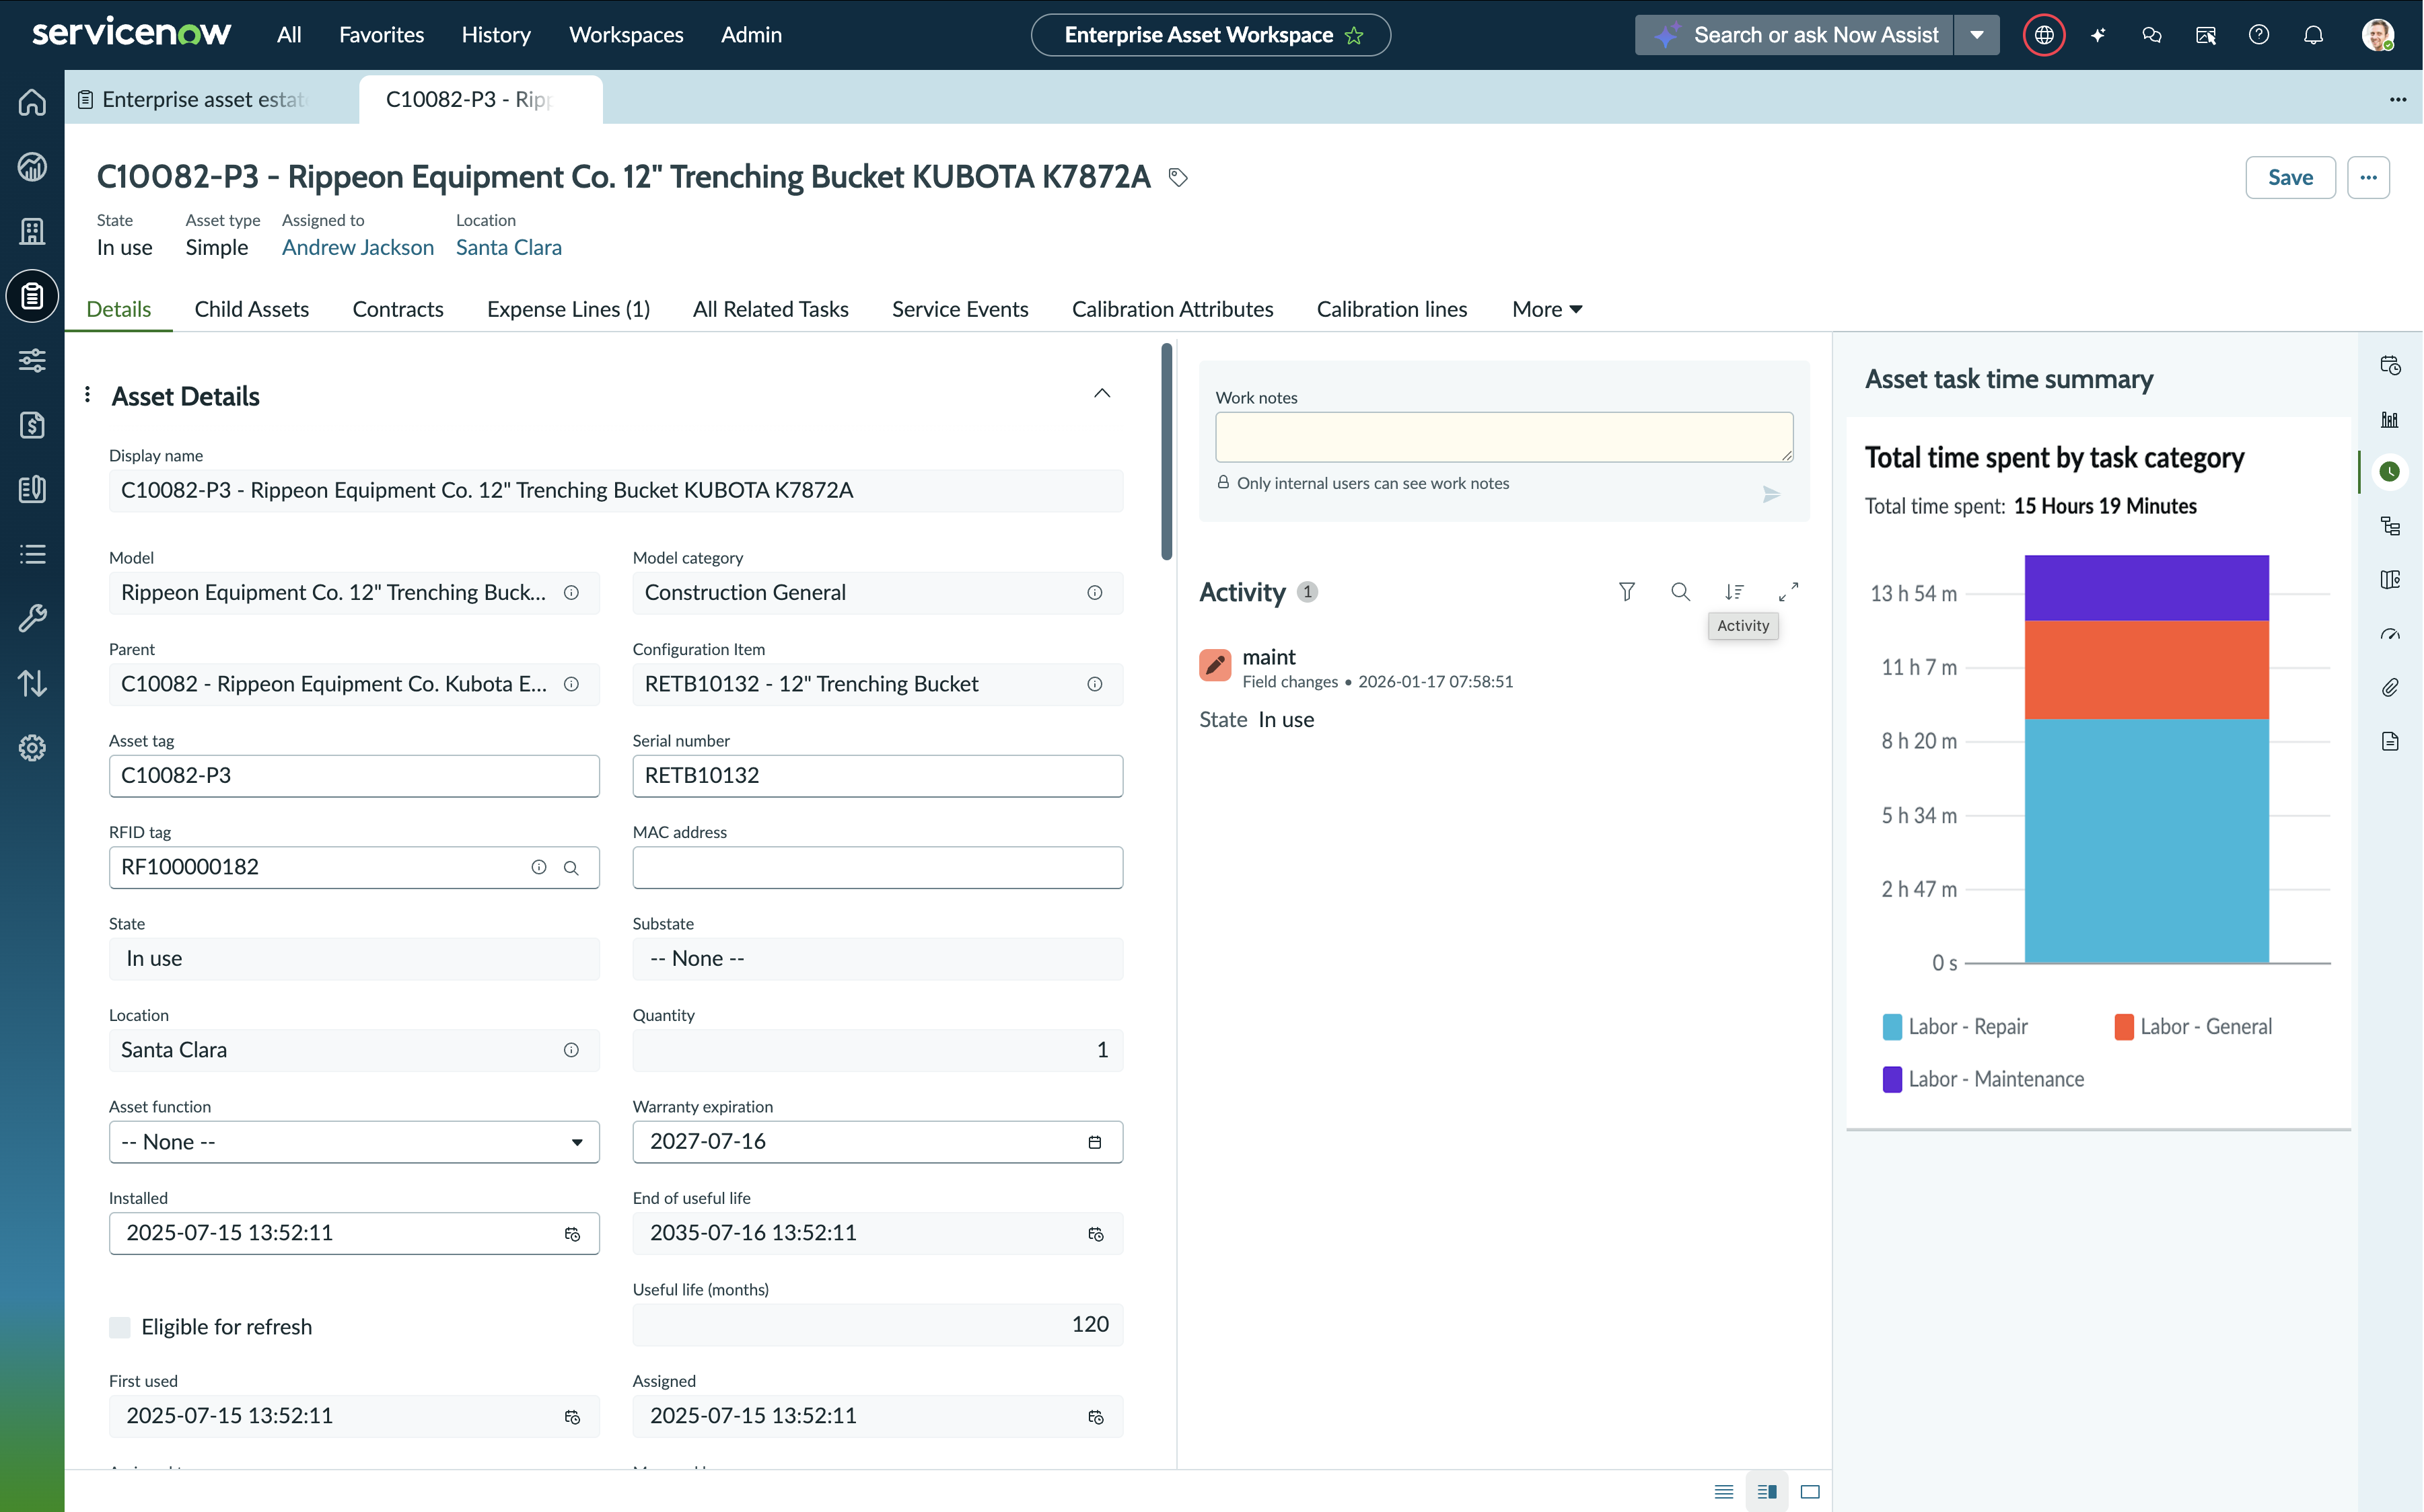Open the Santa Clara location link
Image resolution: width=2424 pixels, height=1512 pixels.
508,247
